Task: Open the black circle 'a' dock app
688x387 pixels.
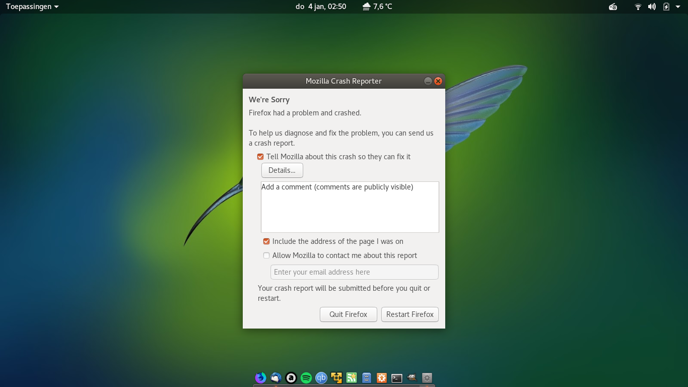Action: tap(291, 377)
